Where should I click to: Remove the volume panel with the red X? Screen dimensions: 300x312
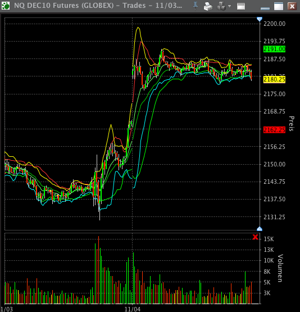click(255, 237)
